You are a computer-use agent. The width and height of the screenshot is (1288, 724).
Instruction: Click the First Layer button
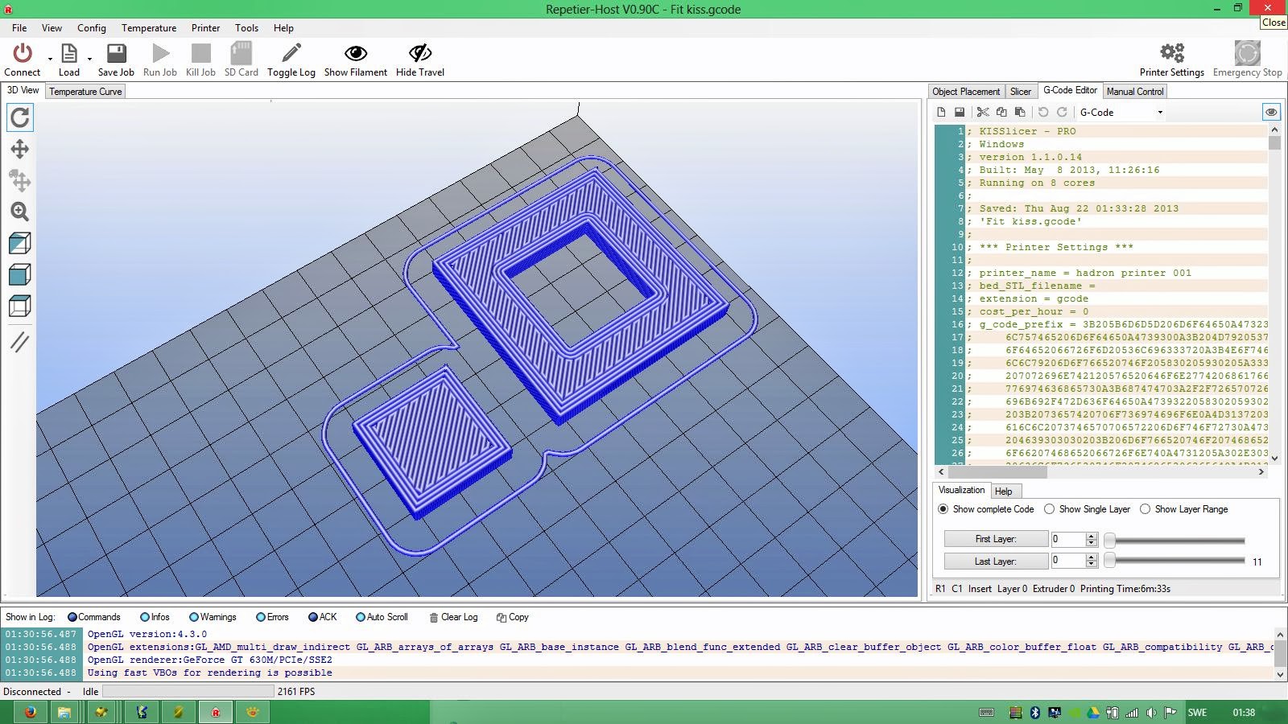tap(996, 539)
